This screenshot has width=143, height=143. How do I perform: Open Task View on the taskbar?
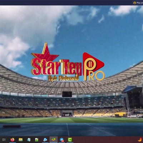click(4, 139)
